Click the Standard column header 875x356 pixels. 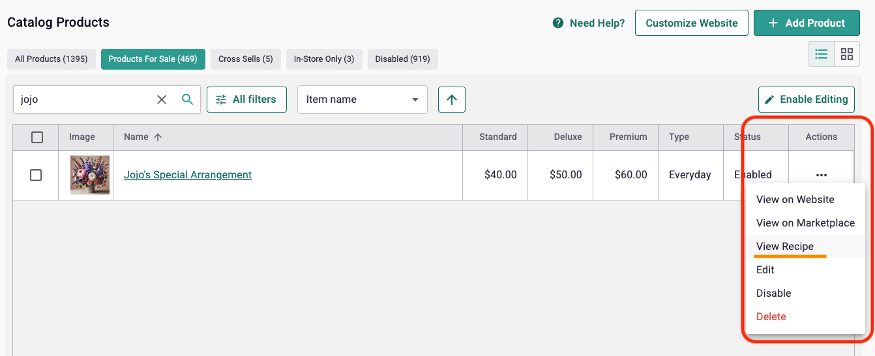point(495,137)
